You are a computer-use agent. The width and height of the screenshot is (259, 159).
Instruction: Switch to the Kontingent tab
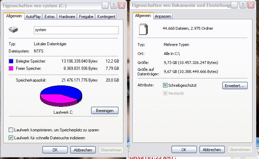pos(106,17)
